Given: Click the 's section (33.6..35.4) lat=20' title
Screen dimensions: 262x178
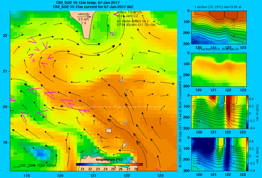Looking at the screenshot, I should pos(219,49).
